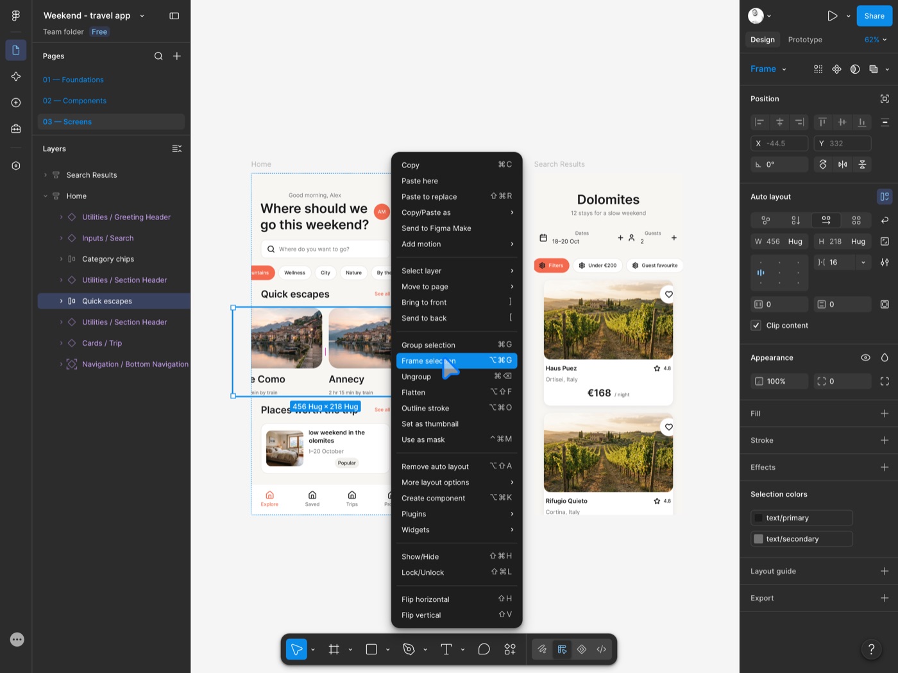Image resolution: width=898 pixels, height=673 pixels.
Task: Select the Rectangle shape tool
Action: (x=371, y=649)
